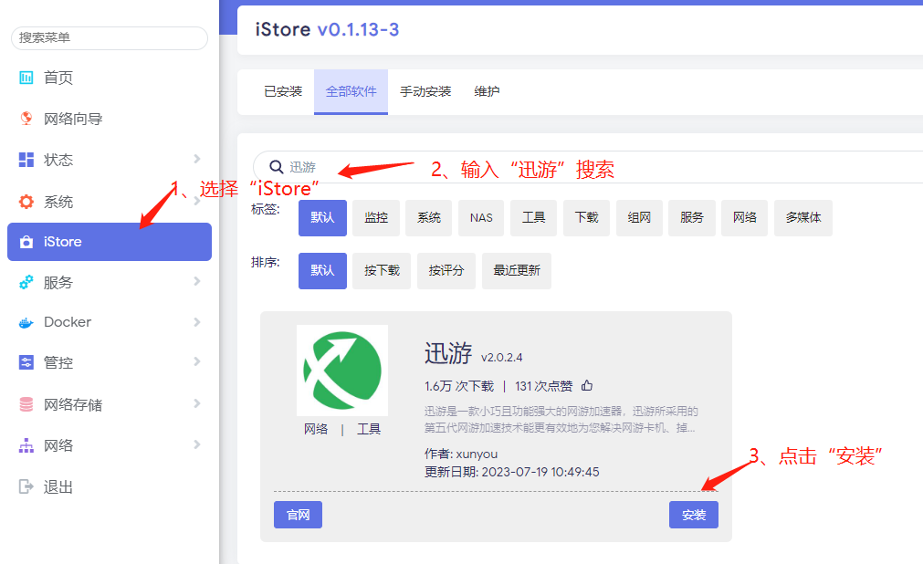Filter by the 多媒体 tag
The height and width of the screenshot is (564, 923).
coord(803,218)
